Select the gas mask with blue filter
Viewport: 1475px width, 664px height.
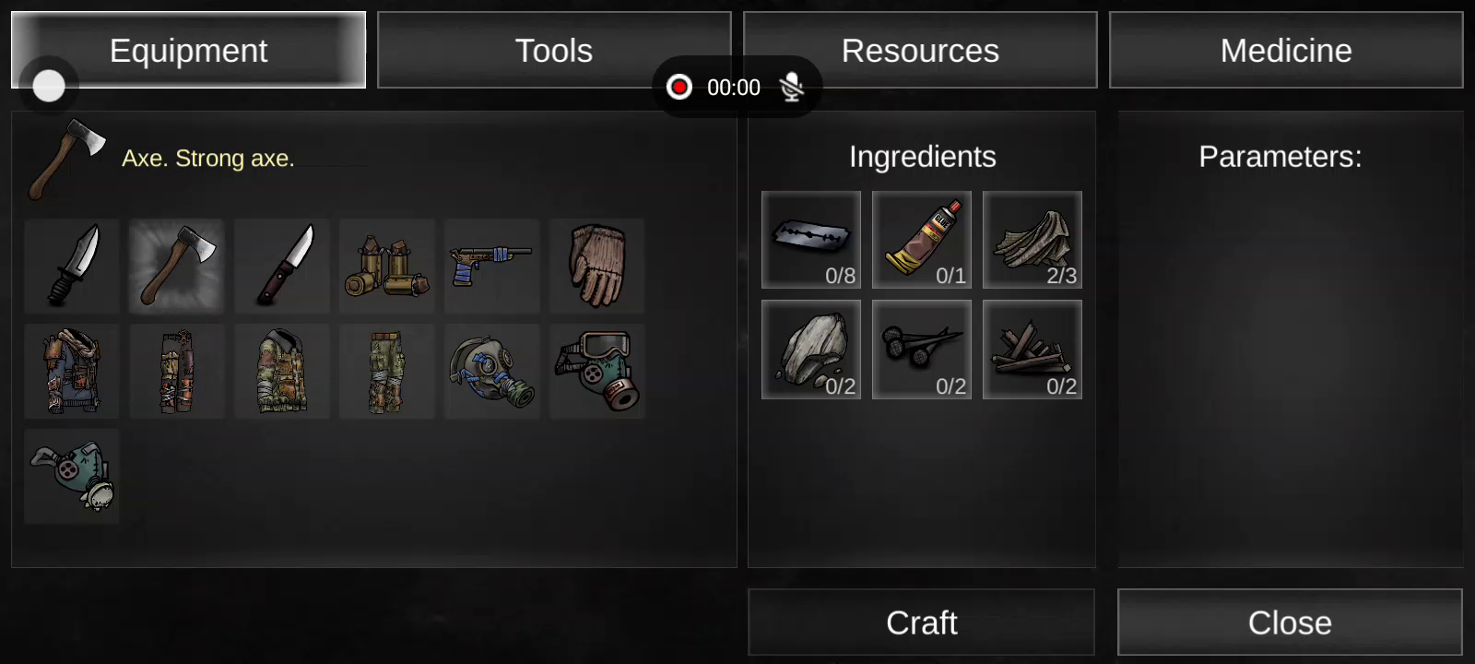492,371
